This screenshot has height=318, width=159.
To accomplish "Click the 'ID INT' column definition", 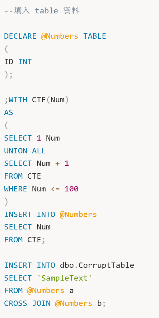I will click(18, 62).
